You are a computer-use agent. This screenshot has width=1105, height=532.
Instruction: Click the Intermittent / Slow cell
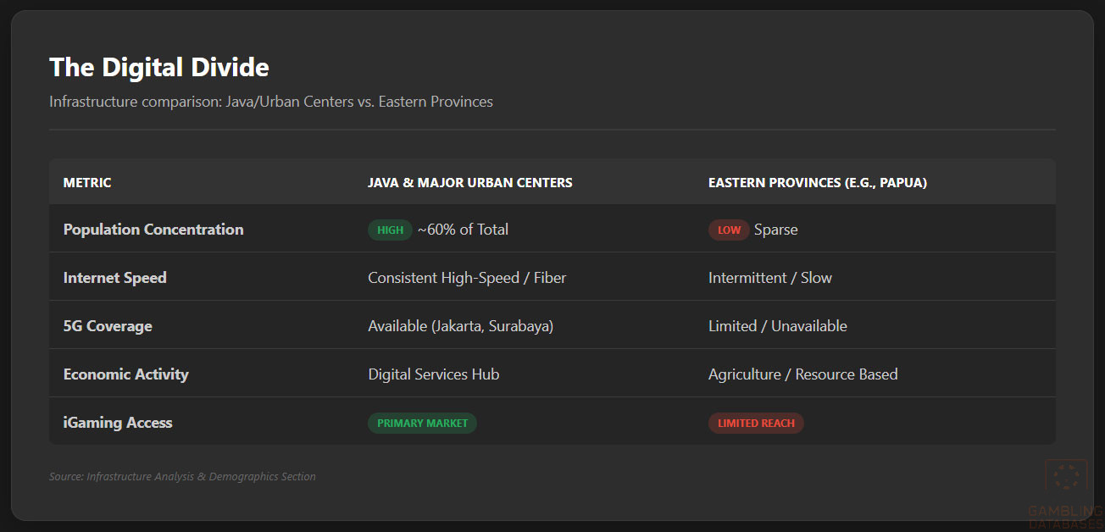769,278
